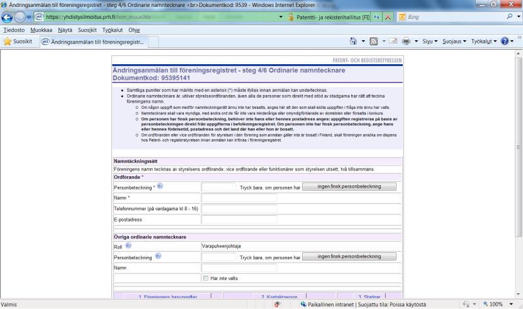Open the Print dropdown arrow
This screenshot has width=523, height=309.
click(x=416, y=42)
